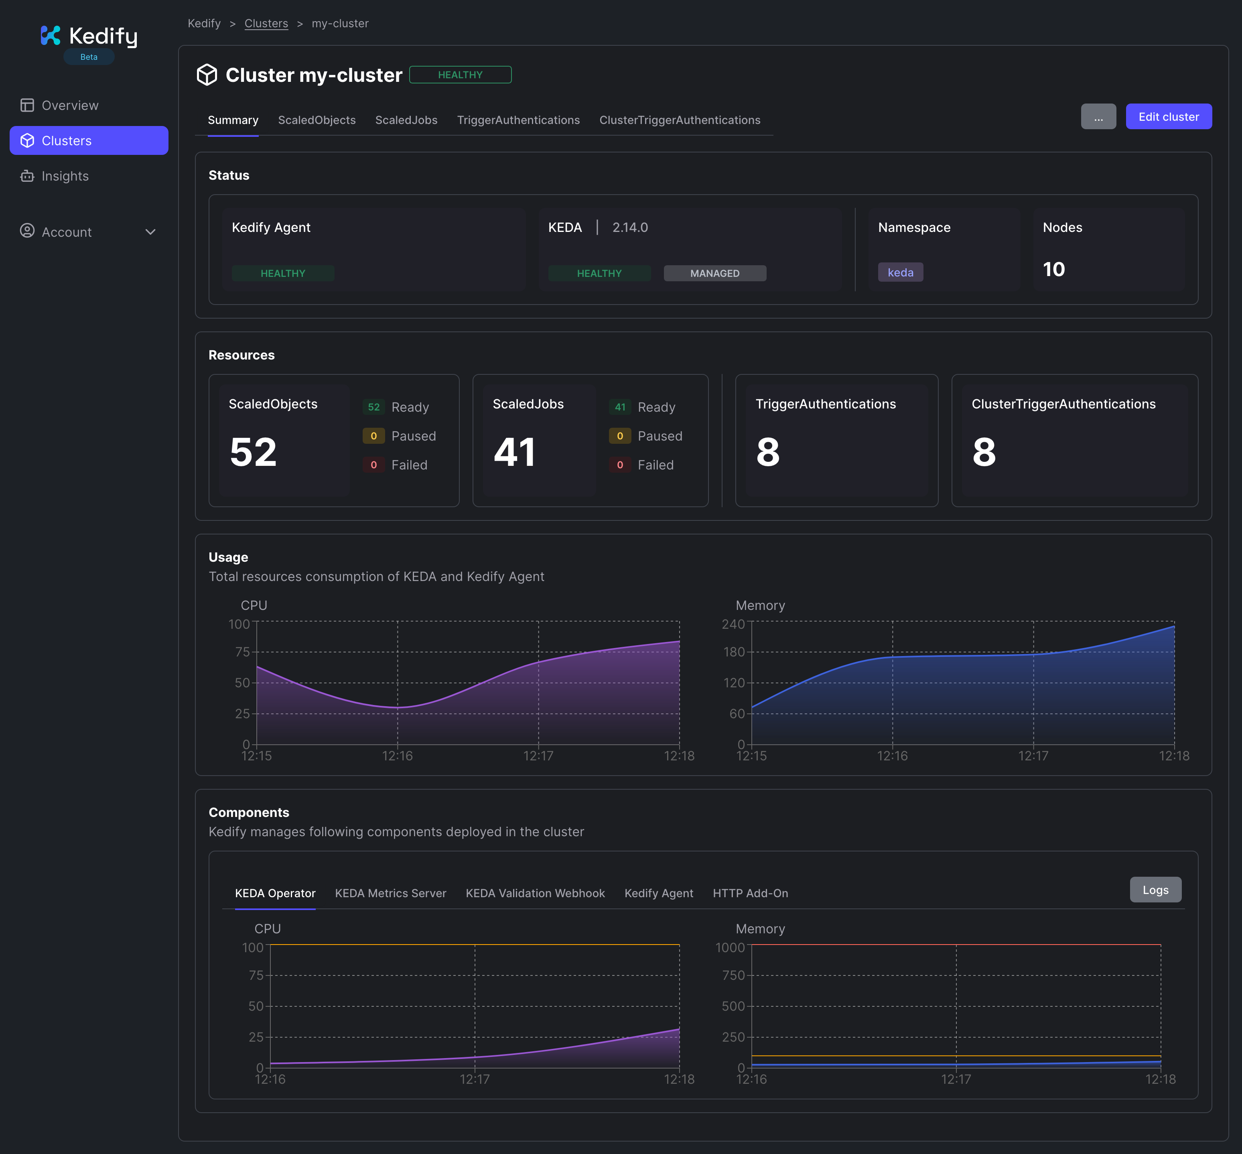Click the Nodes count 10
Screen dimensions: 1242x1154
click(1053, 269)
